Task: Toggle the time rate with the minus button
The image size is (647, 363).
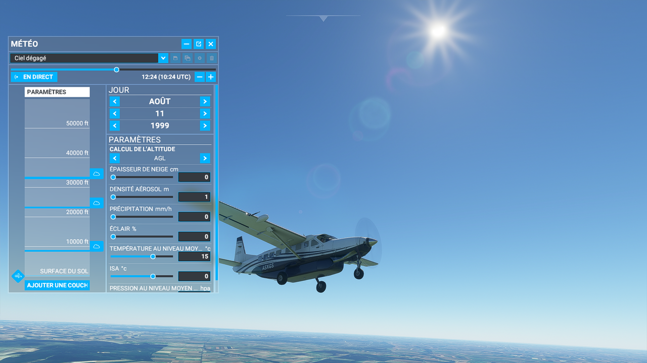Action: (x=200, y=77)
